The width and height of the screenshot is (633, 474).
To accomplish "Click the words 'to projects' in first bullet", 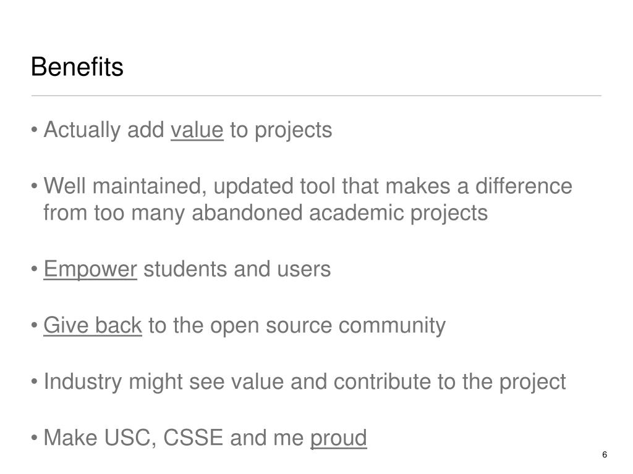I will point(281,130).
